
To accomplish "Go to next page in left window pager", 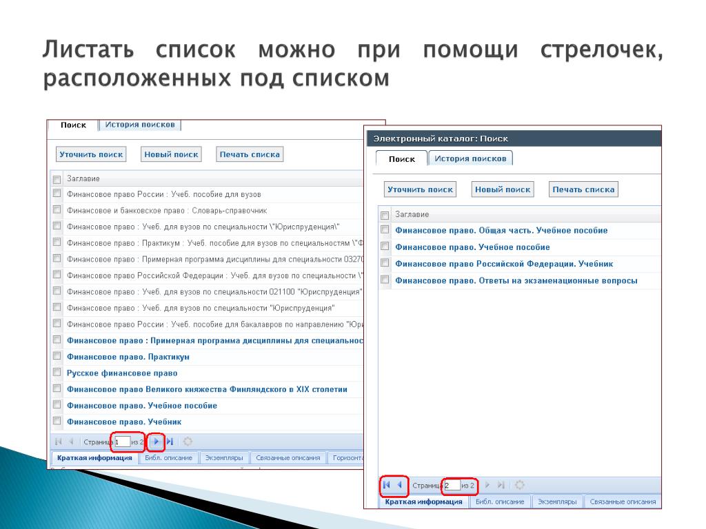I will point(156,442).
